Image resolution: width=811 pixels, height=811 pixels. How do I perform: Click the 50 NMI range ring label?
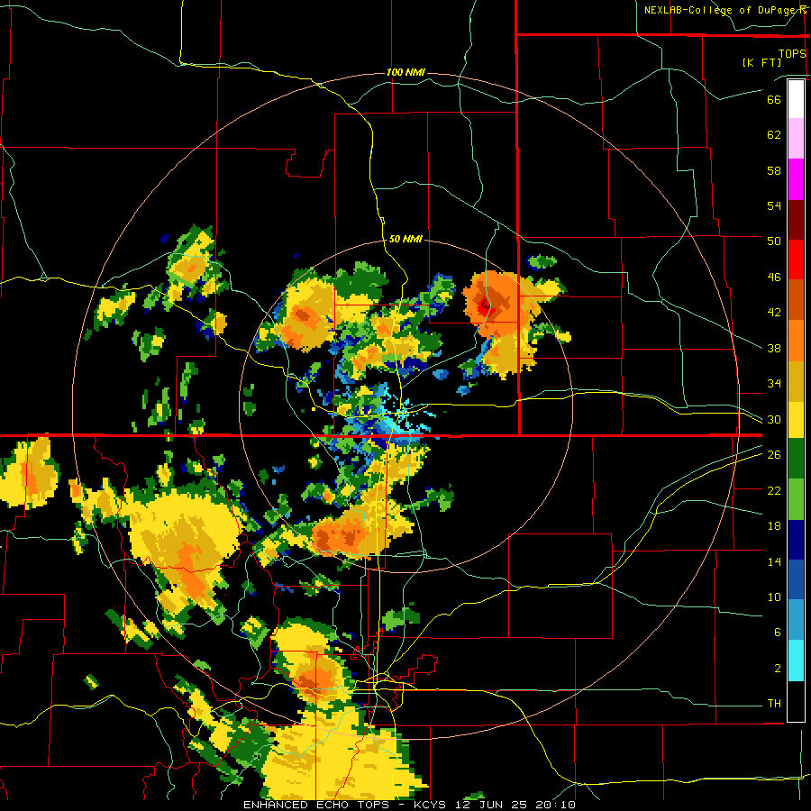tap(406, 239)
